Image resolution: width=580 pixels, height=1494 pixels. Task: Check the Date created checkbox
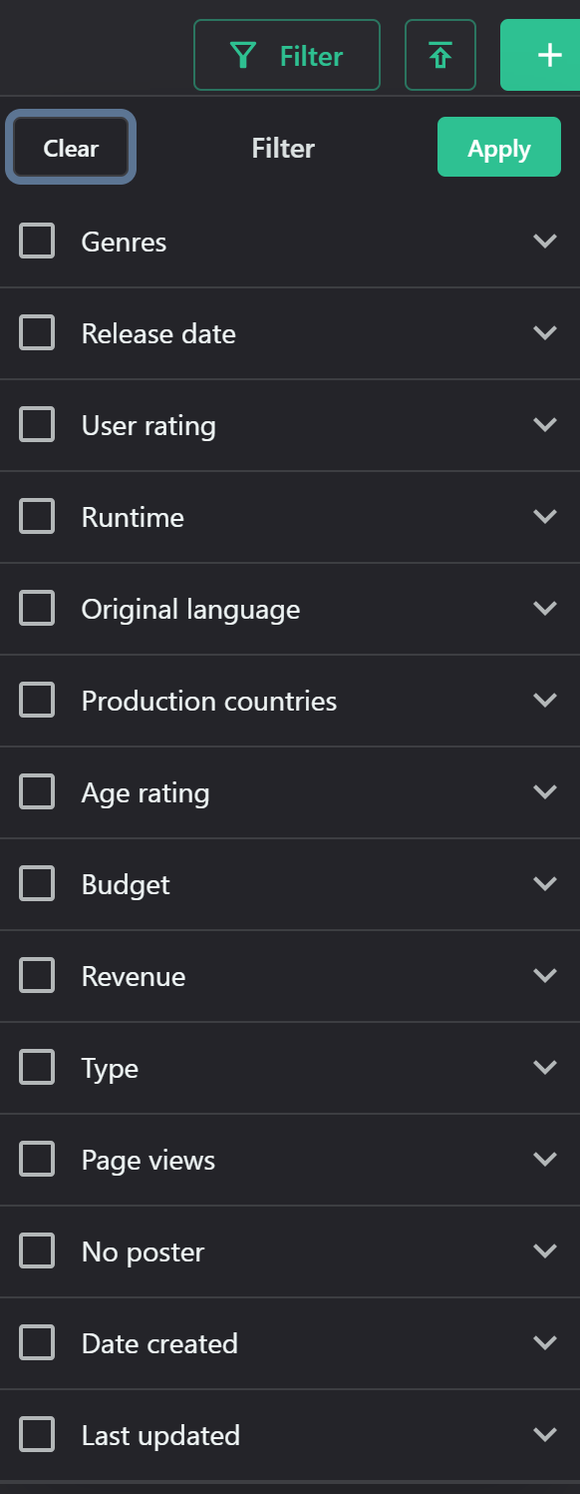37,1343
